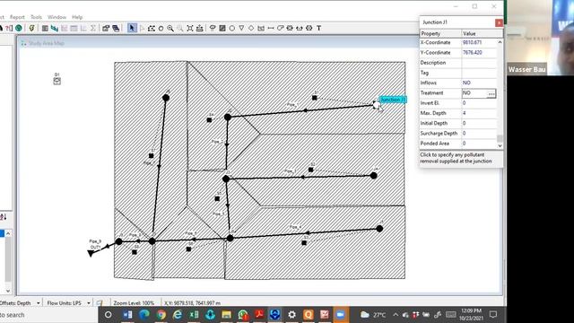The image size is (574, 323).
Task: Open the overview map globe icon
Action: coord(18,28)
